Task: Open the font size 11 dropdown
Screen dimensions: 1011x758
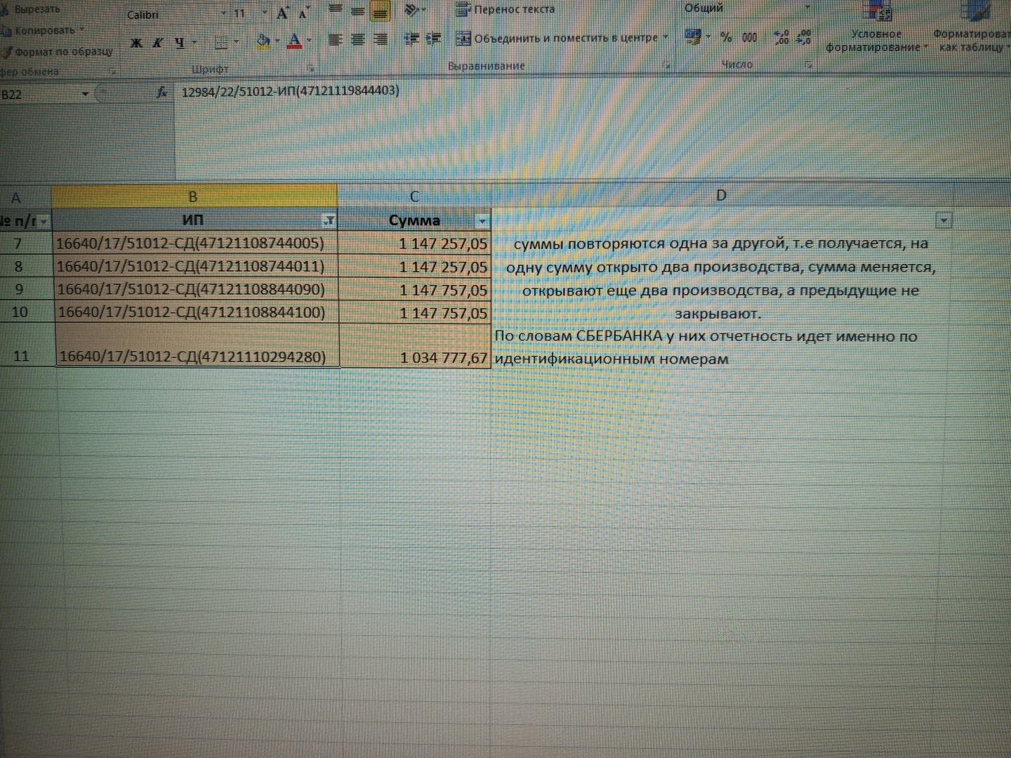Action: 265,13
